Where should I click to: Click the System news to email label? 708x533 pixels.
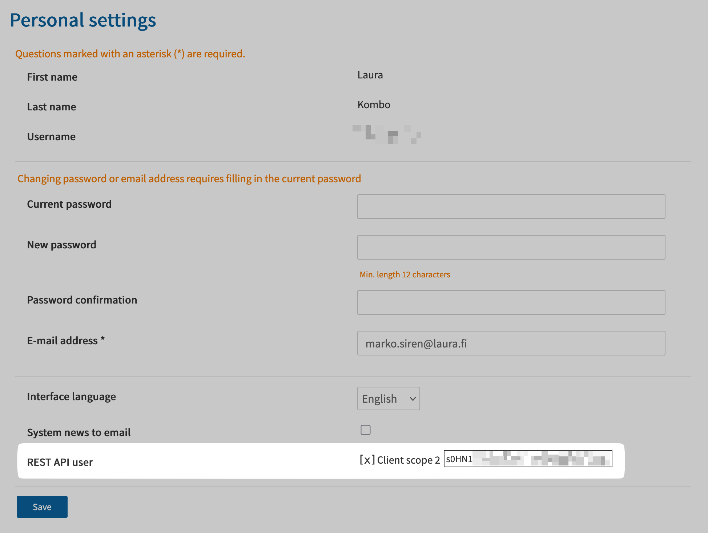79,432
